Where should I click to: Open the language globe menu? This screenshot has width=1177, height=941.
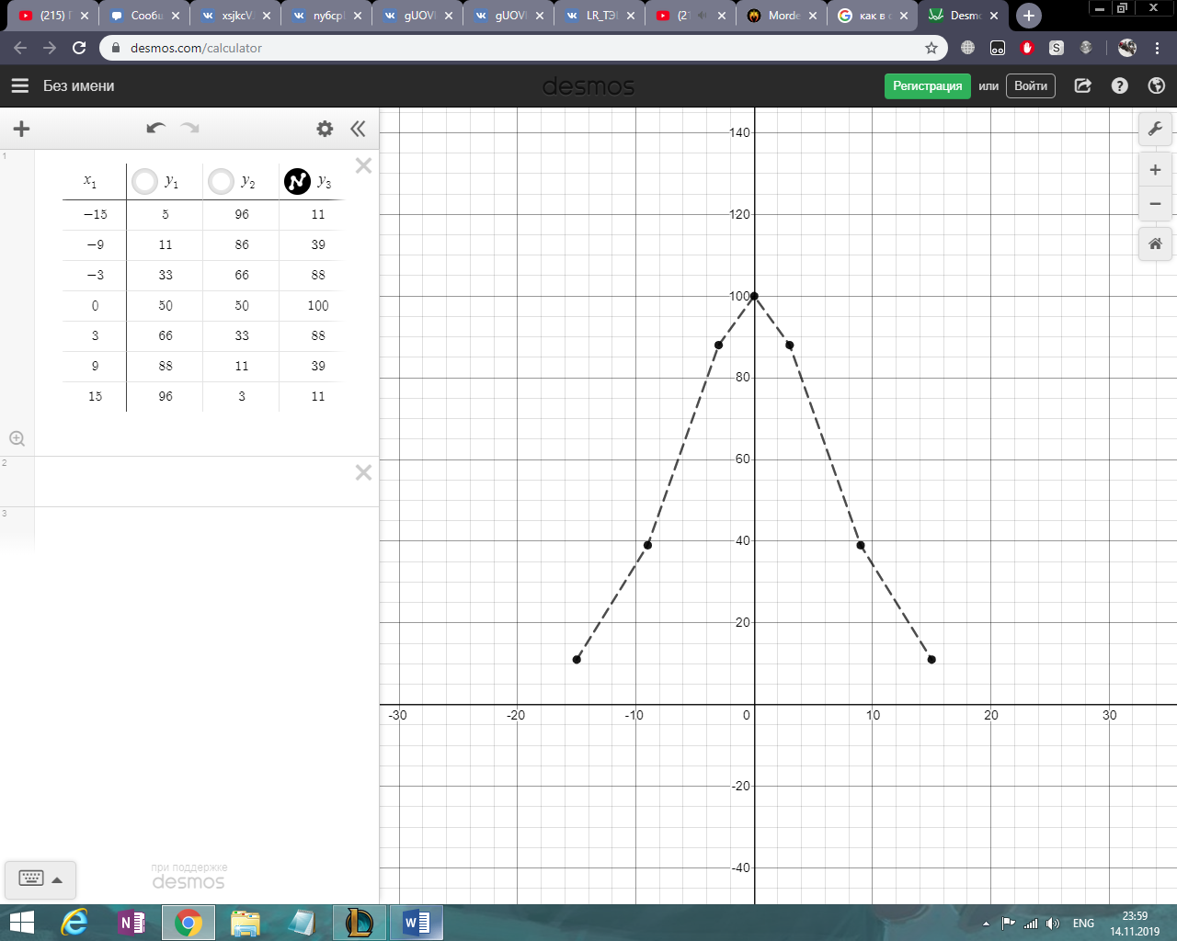pos(1157,85)
